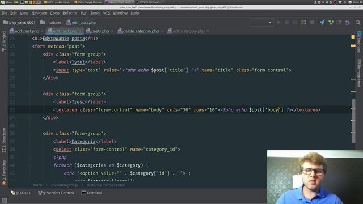Image resolution: width=363 pixels, height=204 pixels.
Task: Toggle the Favorites tool window
Action: tap(4, 172)
